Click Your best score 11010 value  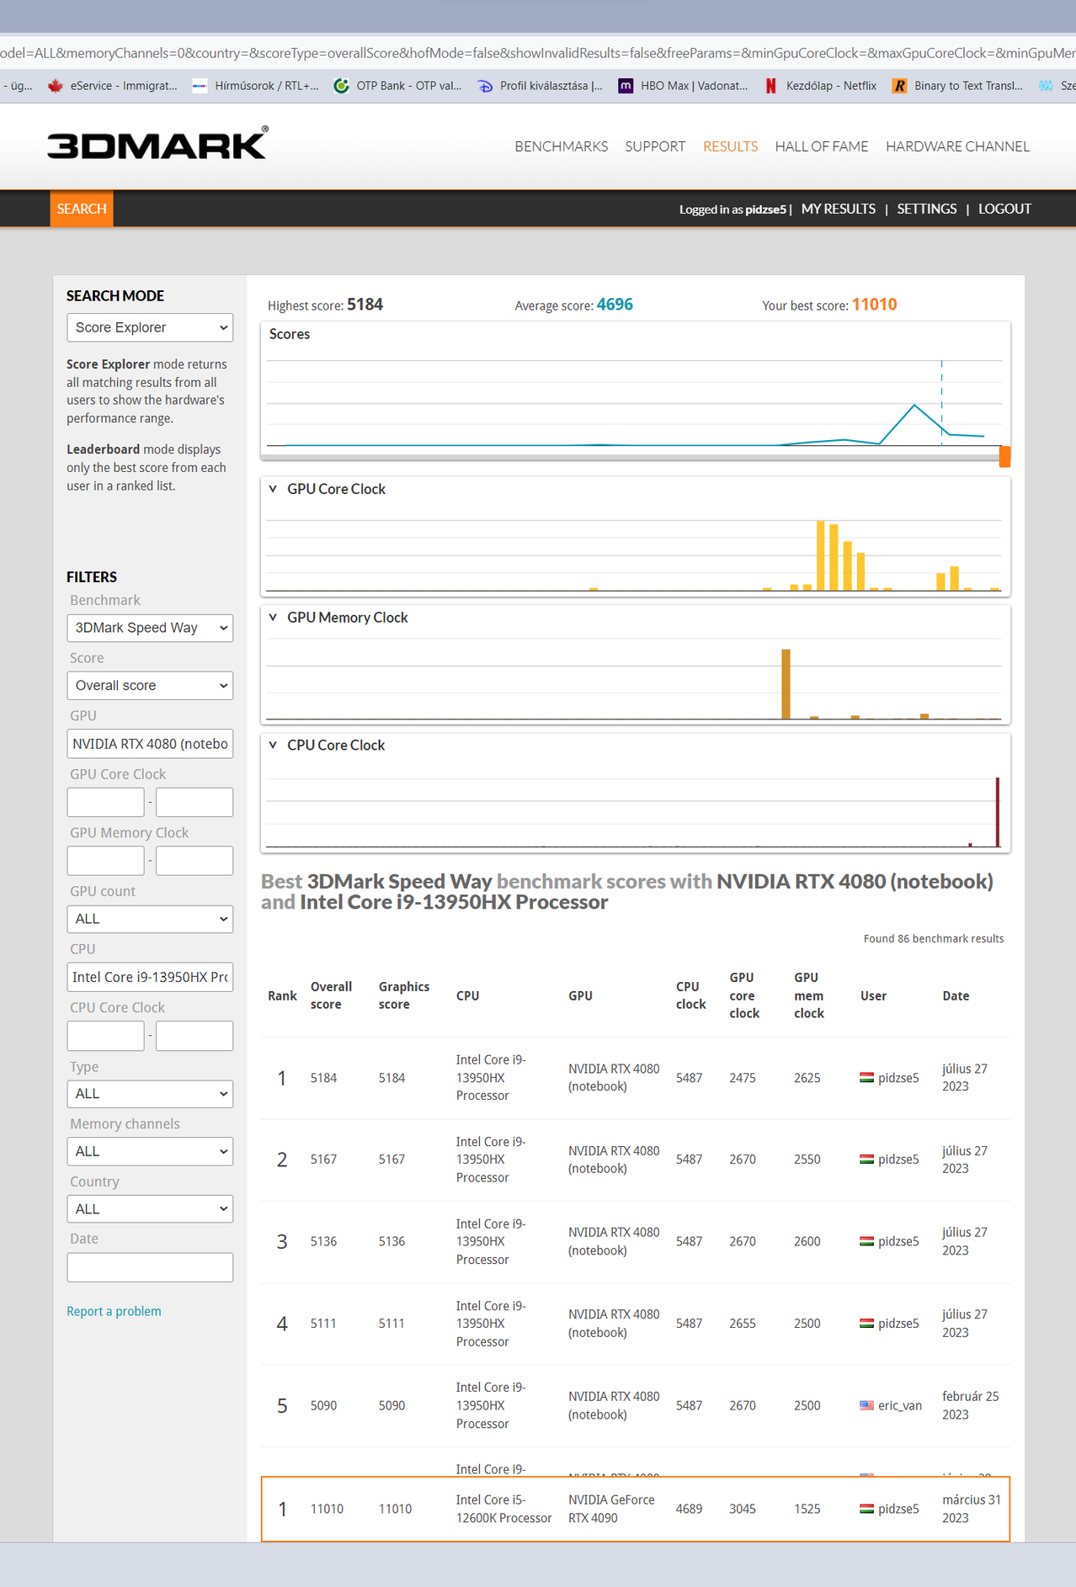874,305
